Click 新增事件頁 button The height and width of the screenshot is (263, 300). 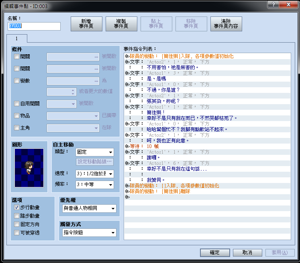pos(86,24)
